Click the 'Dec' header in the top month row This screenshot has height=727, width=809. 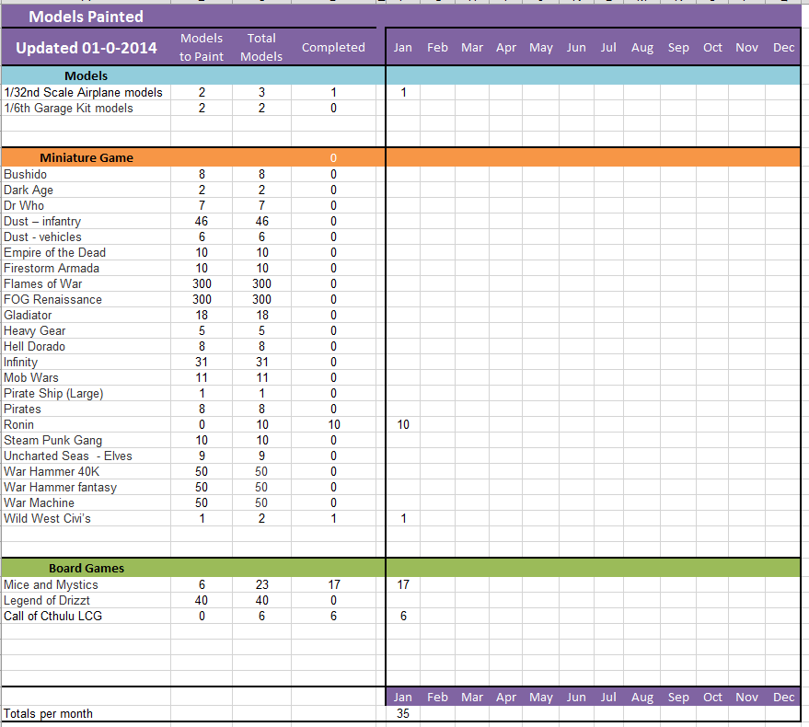pyautogui.click(x=783, y=48)
